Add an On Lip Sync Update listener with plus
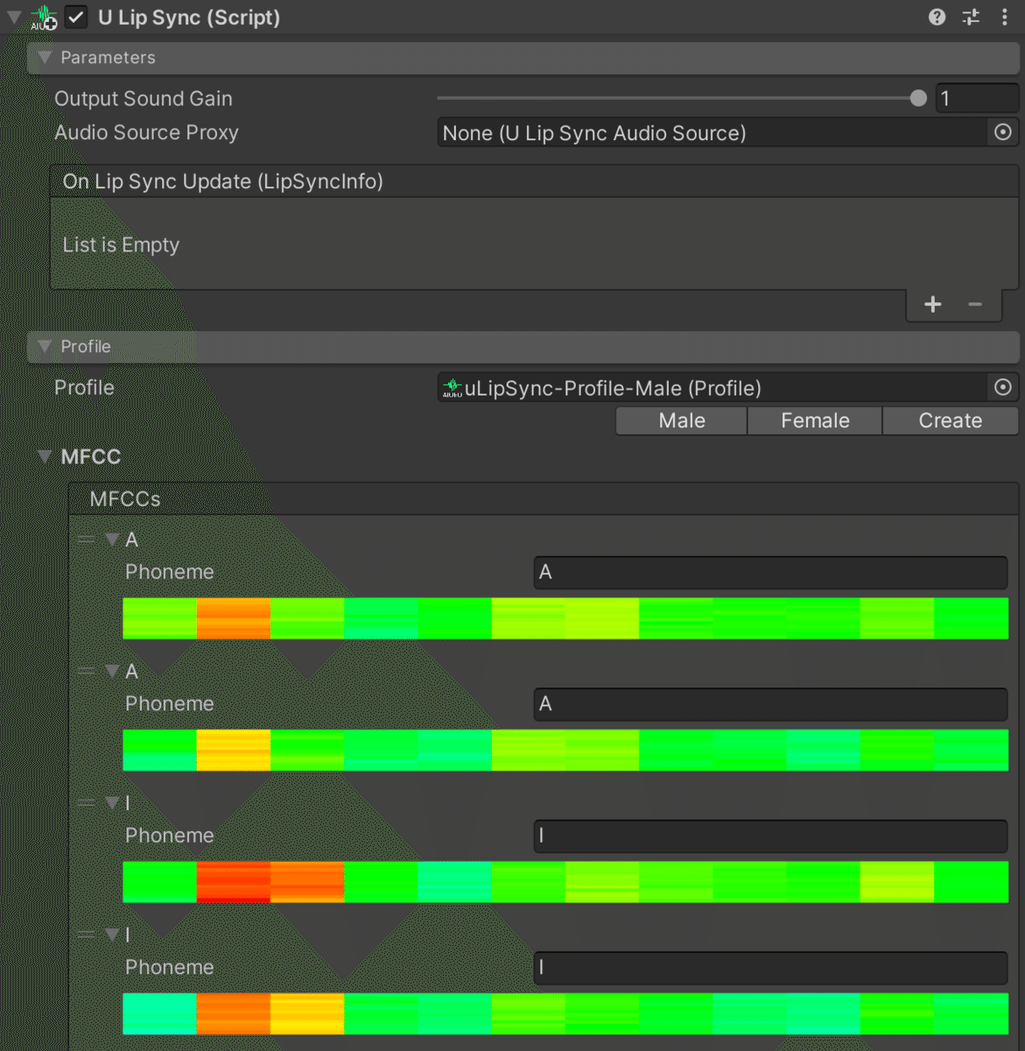This screenshot has height=1051, width=1025. (932, 305)
